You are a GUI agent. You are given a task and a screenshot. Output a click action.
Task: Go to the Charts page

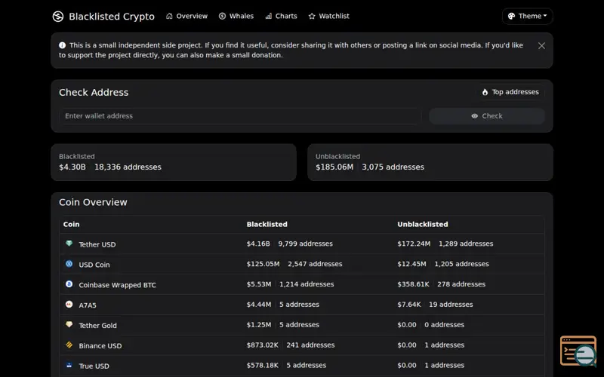(x=281, y=16)
